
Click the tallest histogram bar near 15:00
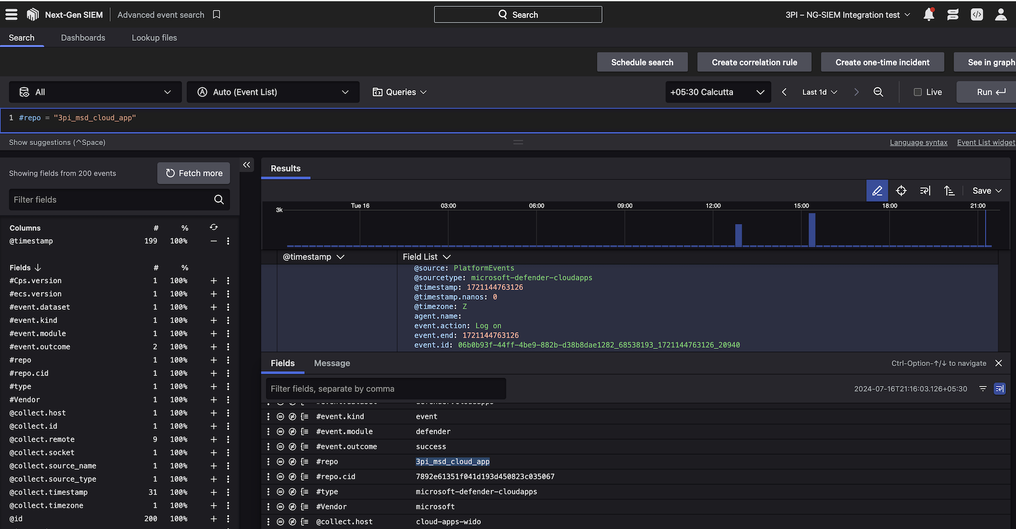click(812, 230)
